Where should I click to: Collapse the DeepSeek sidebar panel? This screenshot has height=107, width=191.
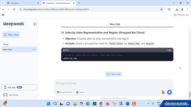click(x=35, y=24)
